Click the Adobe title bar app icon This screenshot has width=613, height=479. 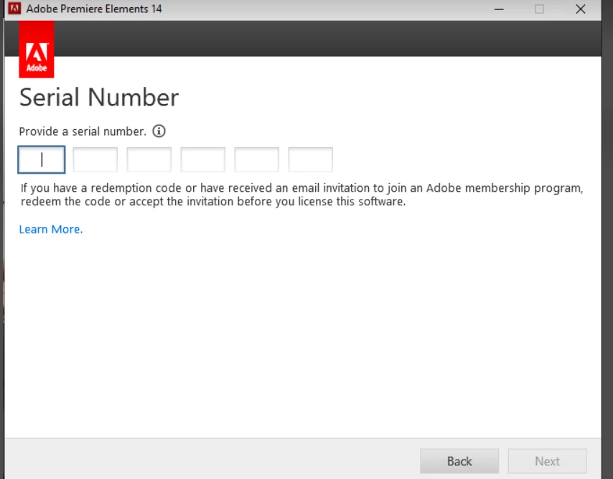click(14, 9)
